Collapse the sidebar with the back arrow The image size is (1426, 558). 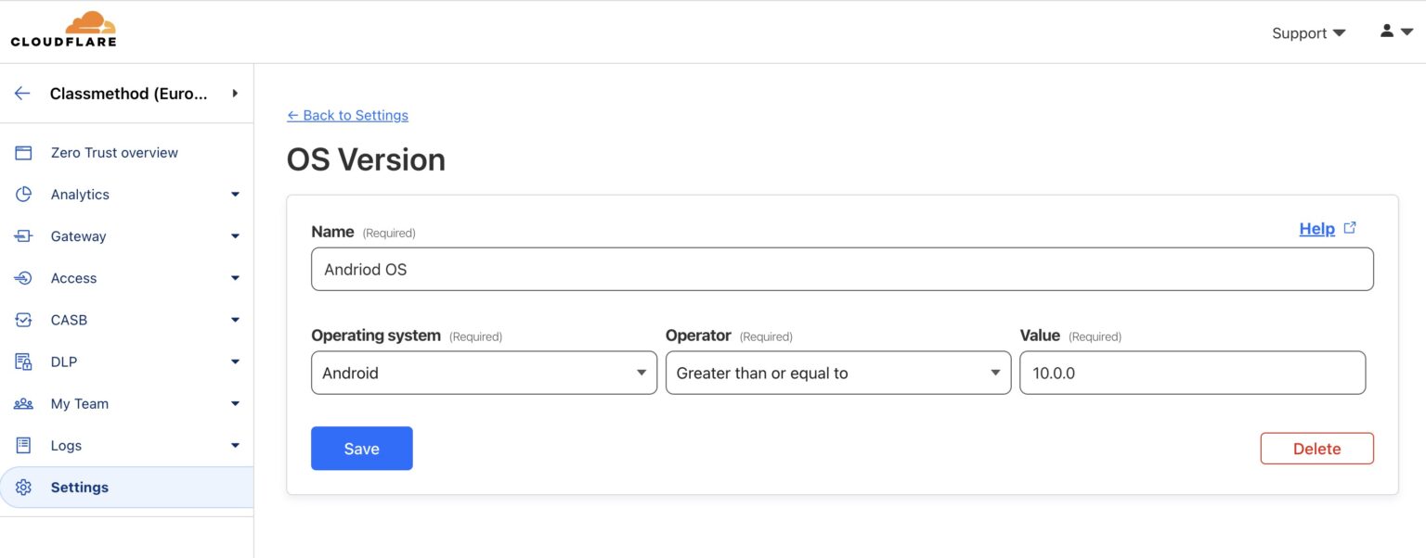(21, 93)
